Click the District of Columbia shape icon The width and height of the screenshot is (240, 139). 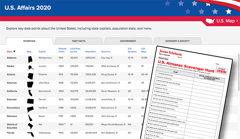(x=30, y=126)
